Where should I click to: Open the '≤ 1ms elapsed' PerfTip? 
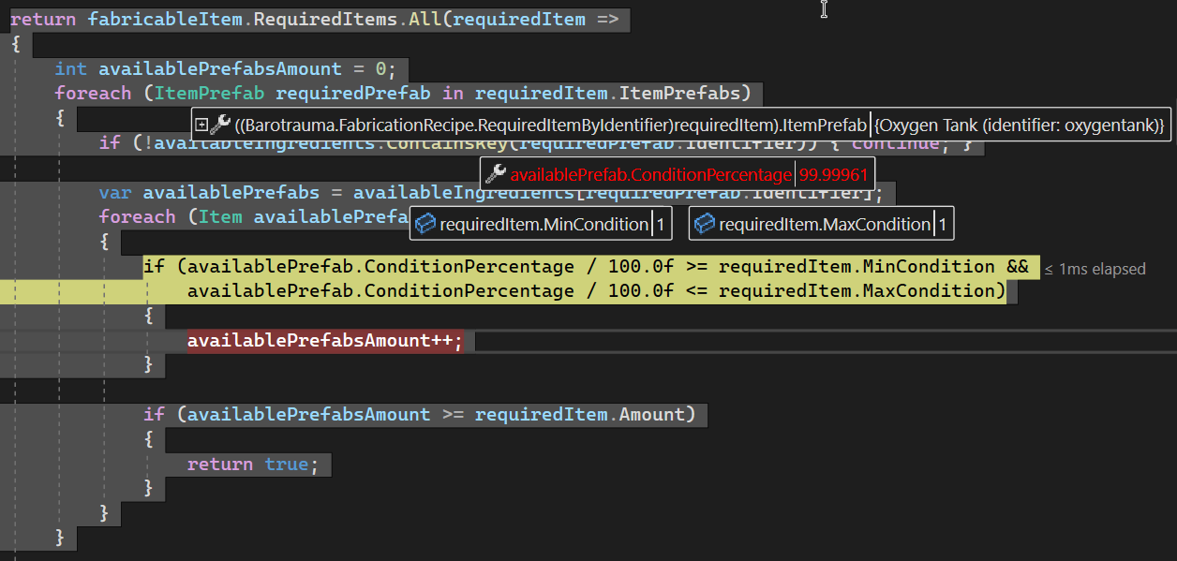coord(1095,269)
